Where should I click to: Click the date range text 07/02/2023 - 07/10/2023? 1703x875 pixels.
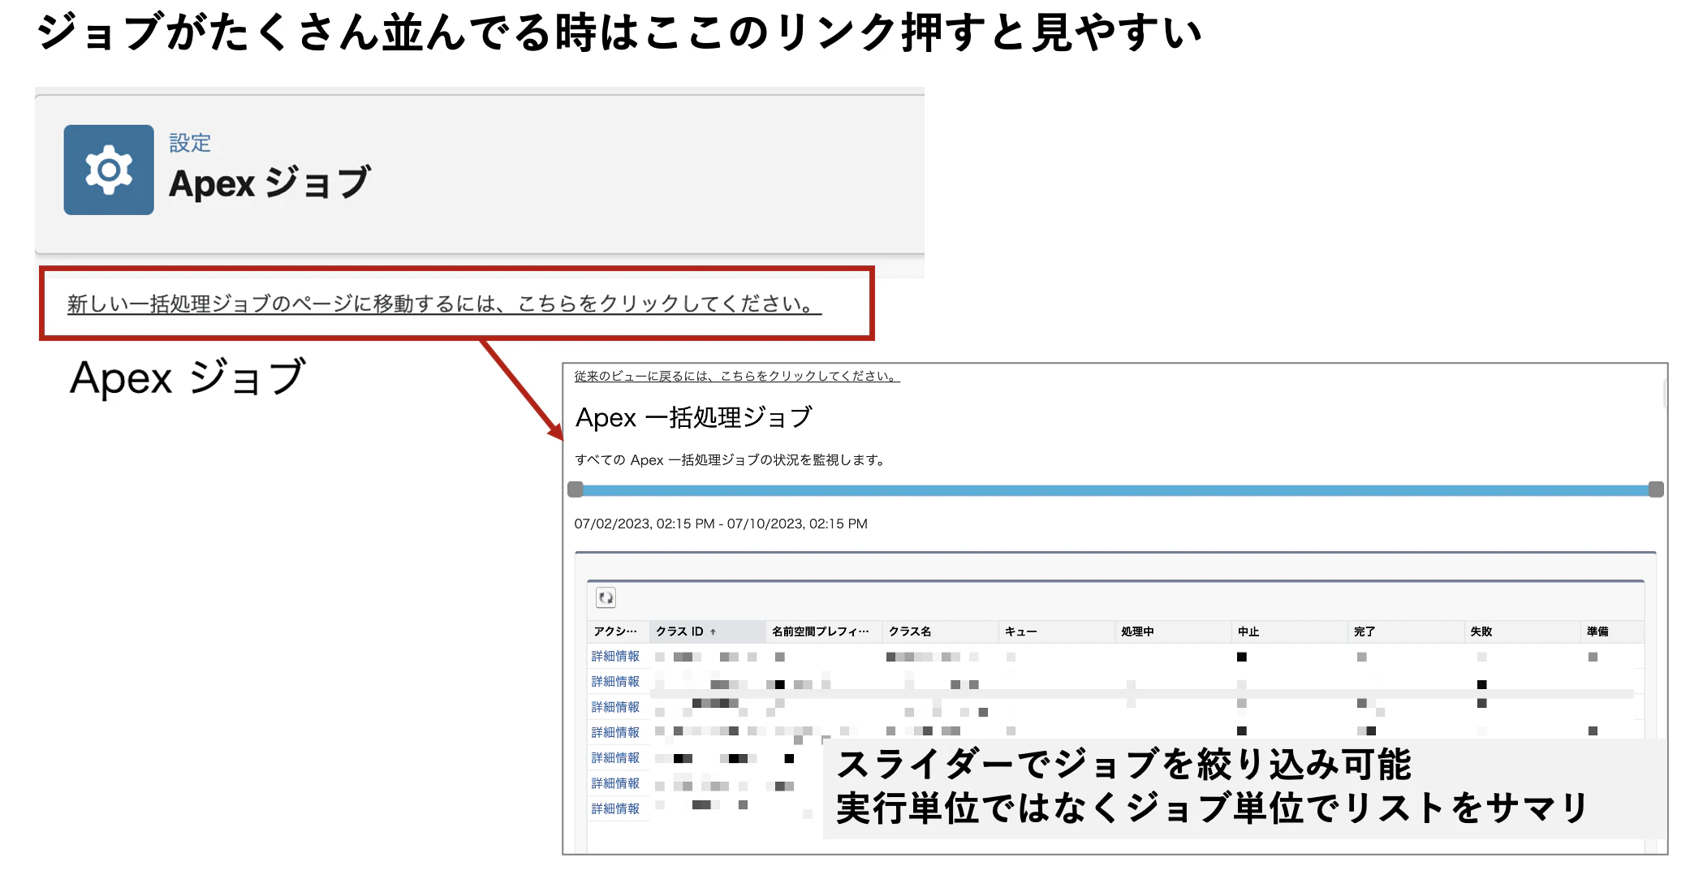721,524
